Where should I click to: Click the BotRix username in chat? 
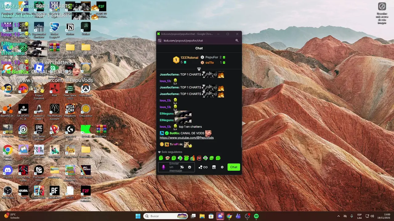[174, 133]
